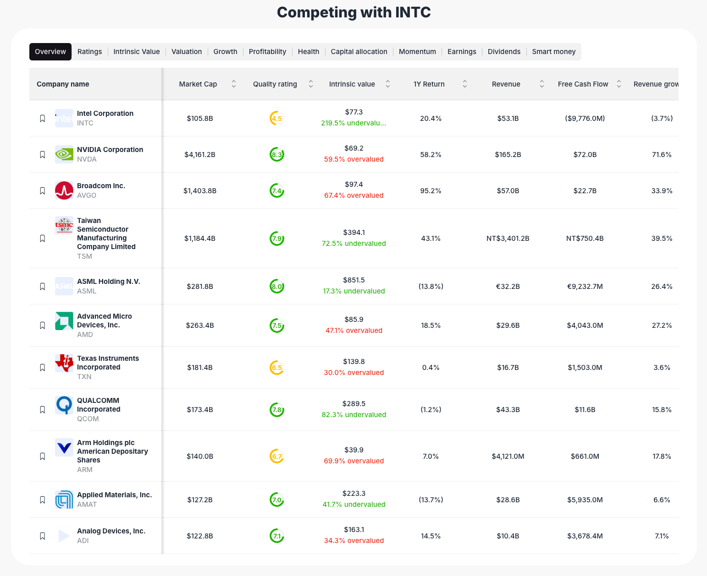Click Intel's 4.5 quality rating gauge

click(x=277, y=118)
